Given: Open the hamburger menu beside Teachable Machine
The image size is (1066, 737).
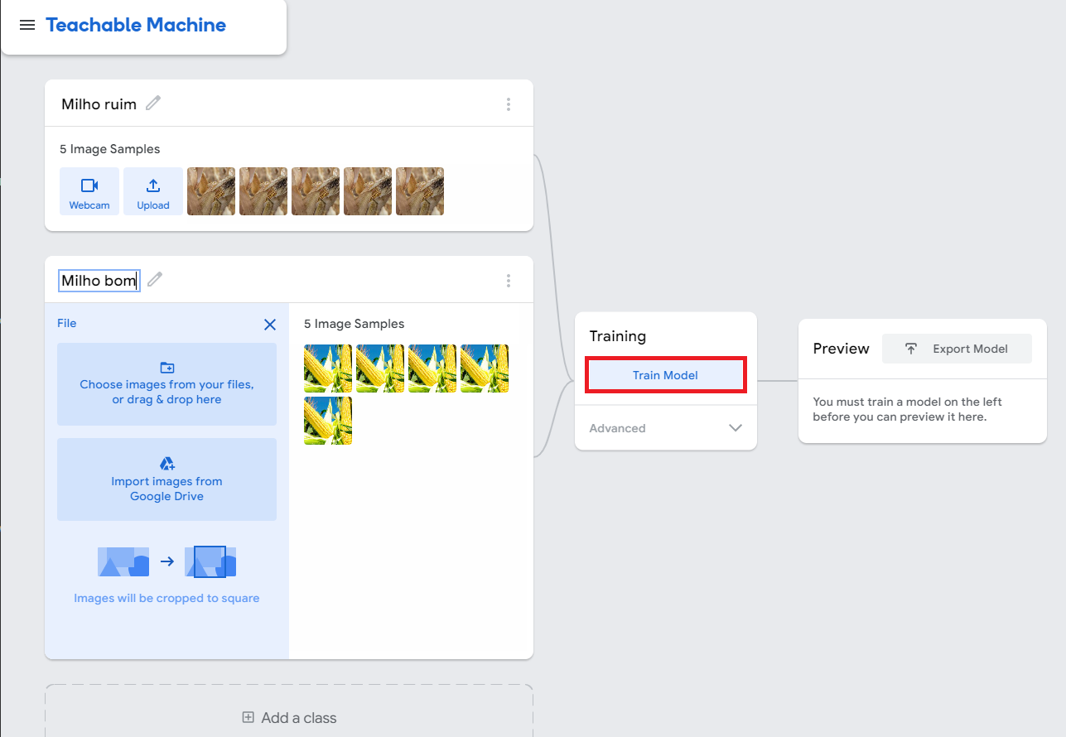Looking at the screenshot, I should click(x=27, y=25).
